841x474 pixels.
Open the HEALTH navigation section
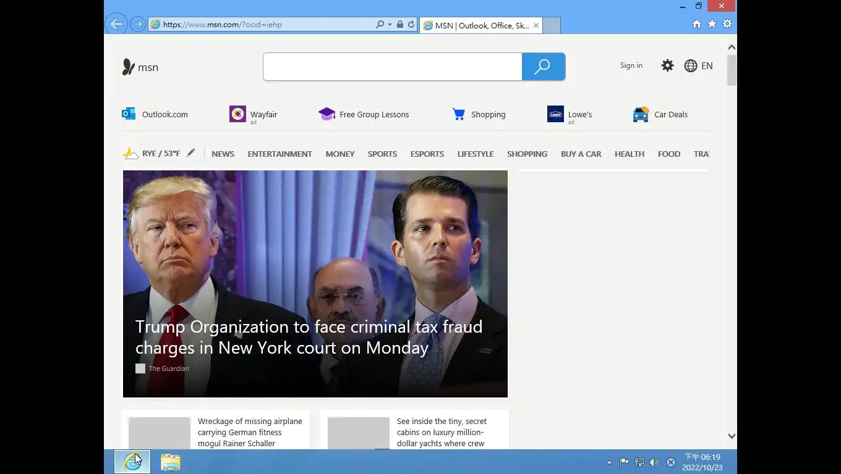[x=630, y=154]
